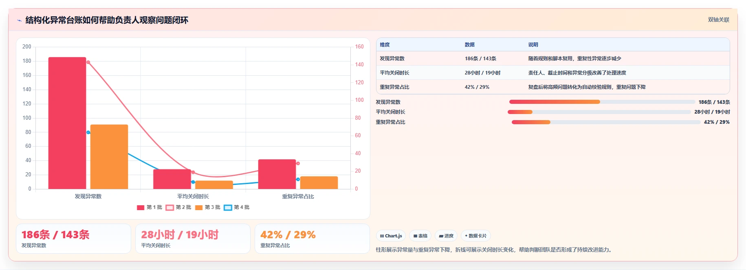Image resolution: width=746 pixels, height=270 pixels.
Task: Click the icon inside the Chart.js chip
Action: [x=382, y=236]
